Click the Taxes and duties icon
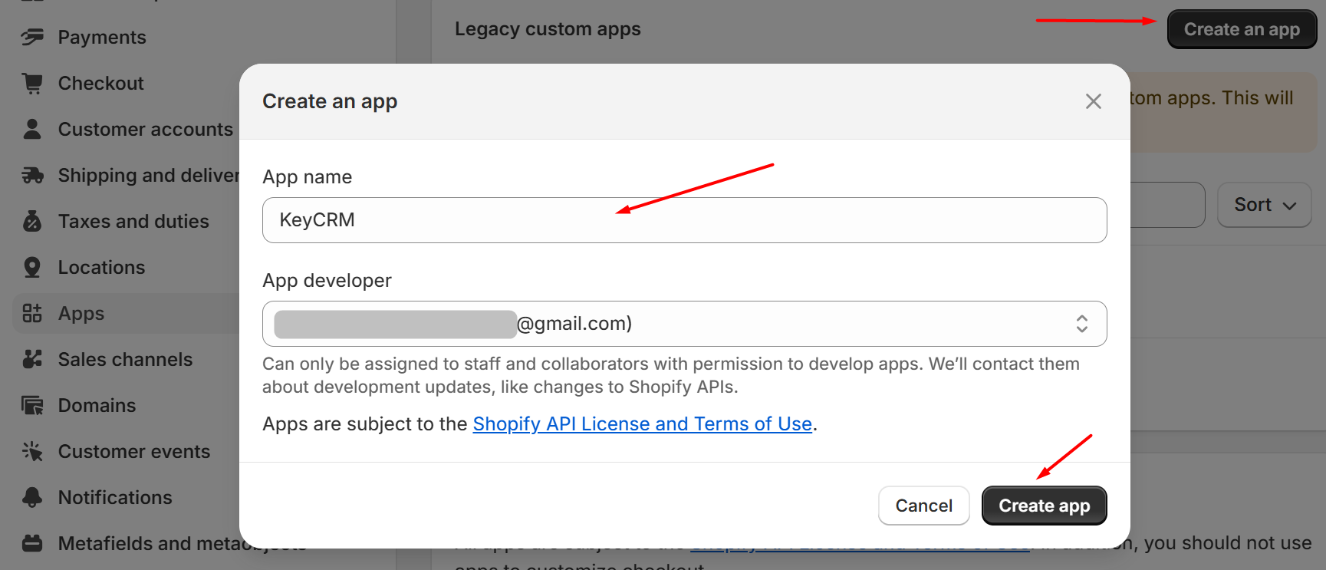 [32, 221]
